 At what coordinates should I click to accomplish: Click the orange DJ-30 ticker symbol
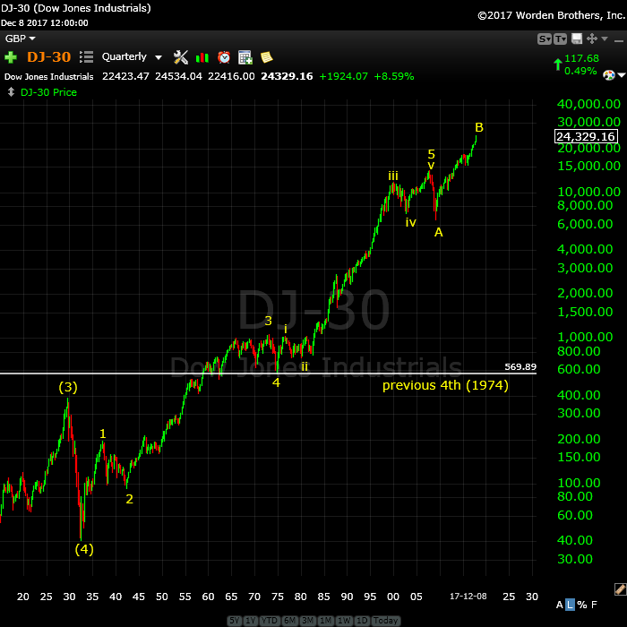click(48, 56)
